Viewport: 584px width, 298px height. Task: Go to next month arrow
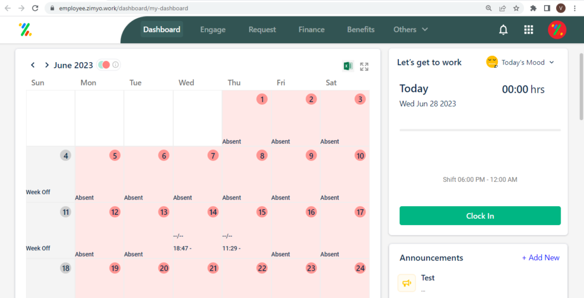(x=47, y=65)
